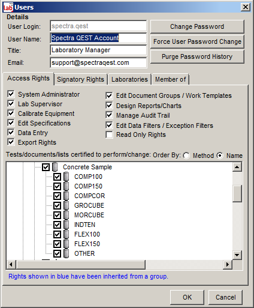The image size is (254, 308).
Task: Select the INDTEN tree row
Action: [x=84, y=225]
